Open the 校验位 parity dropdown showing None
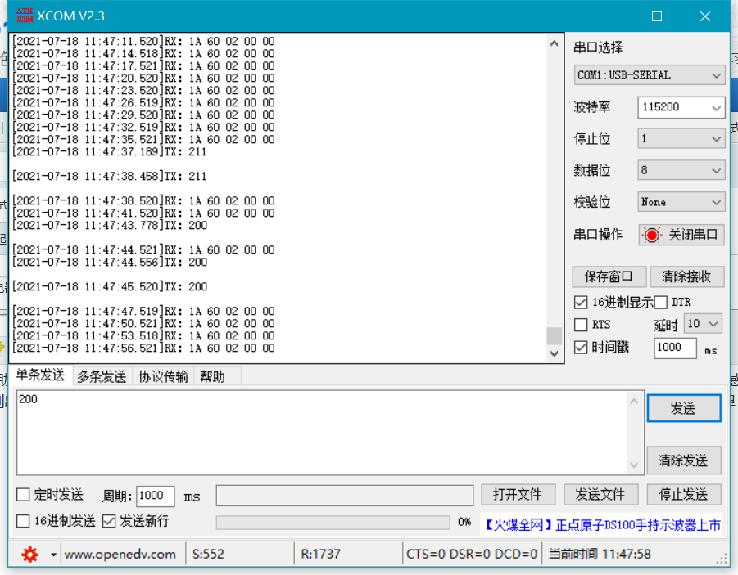The width and height of the screenshot is (738, 575). (681, 202)
